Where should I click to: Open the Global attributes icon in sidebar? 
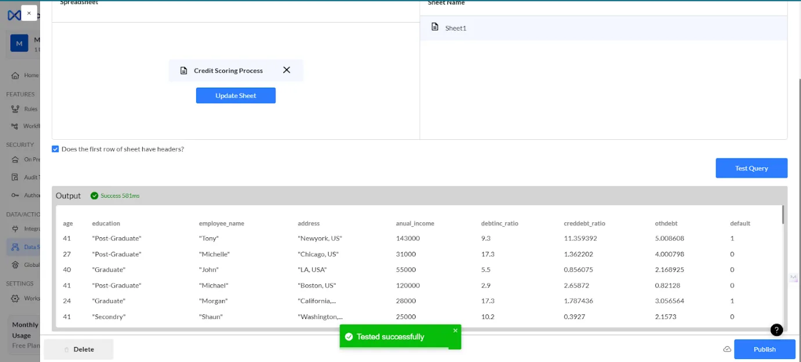click(16, 265)
